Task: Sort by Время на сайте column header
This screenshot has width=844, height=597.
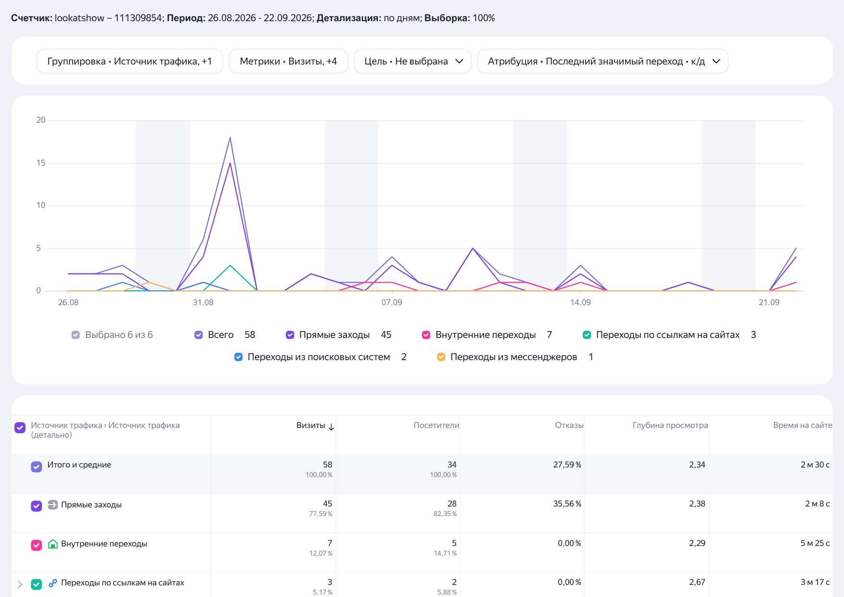Action: click(803, 425)
